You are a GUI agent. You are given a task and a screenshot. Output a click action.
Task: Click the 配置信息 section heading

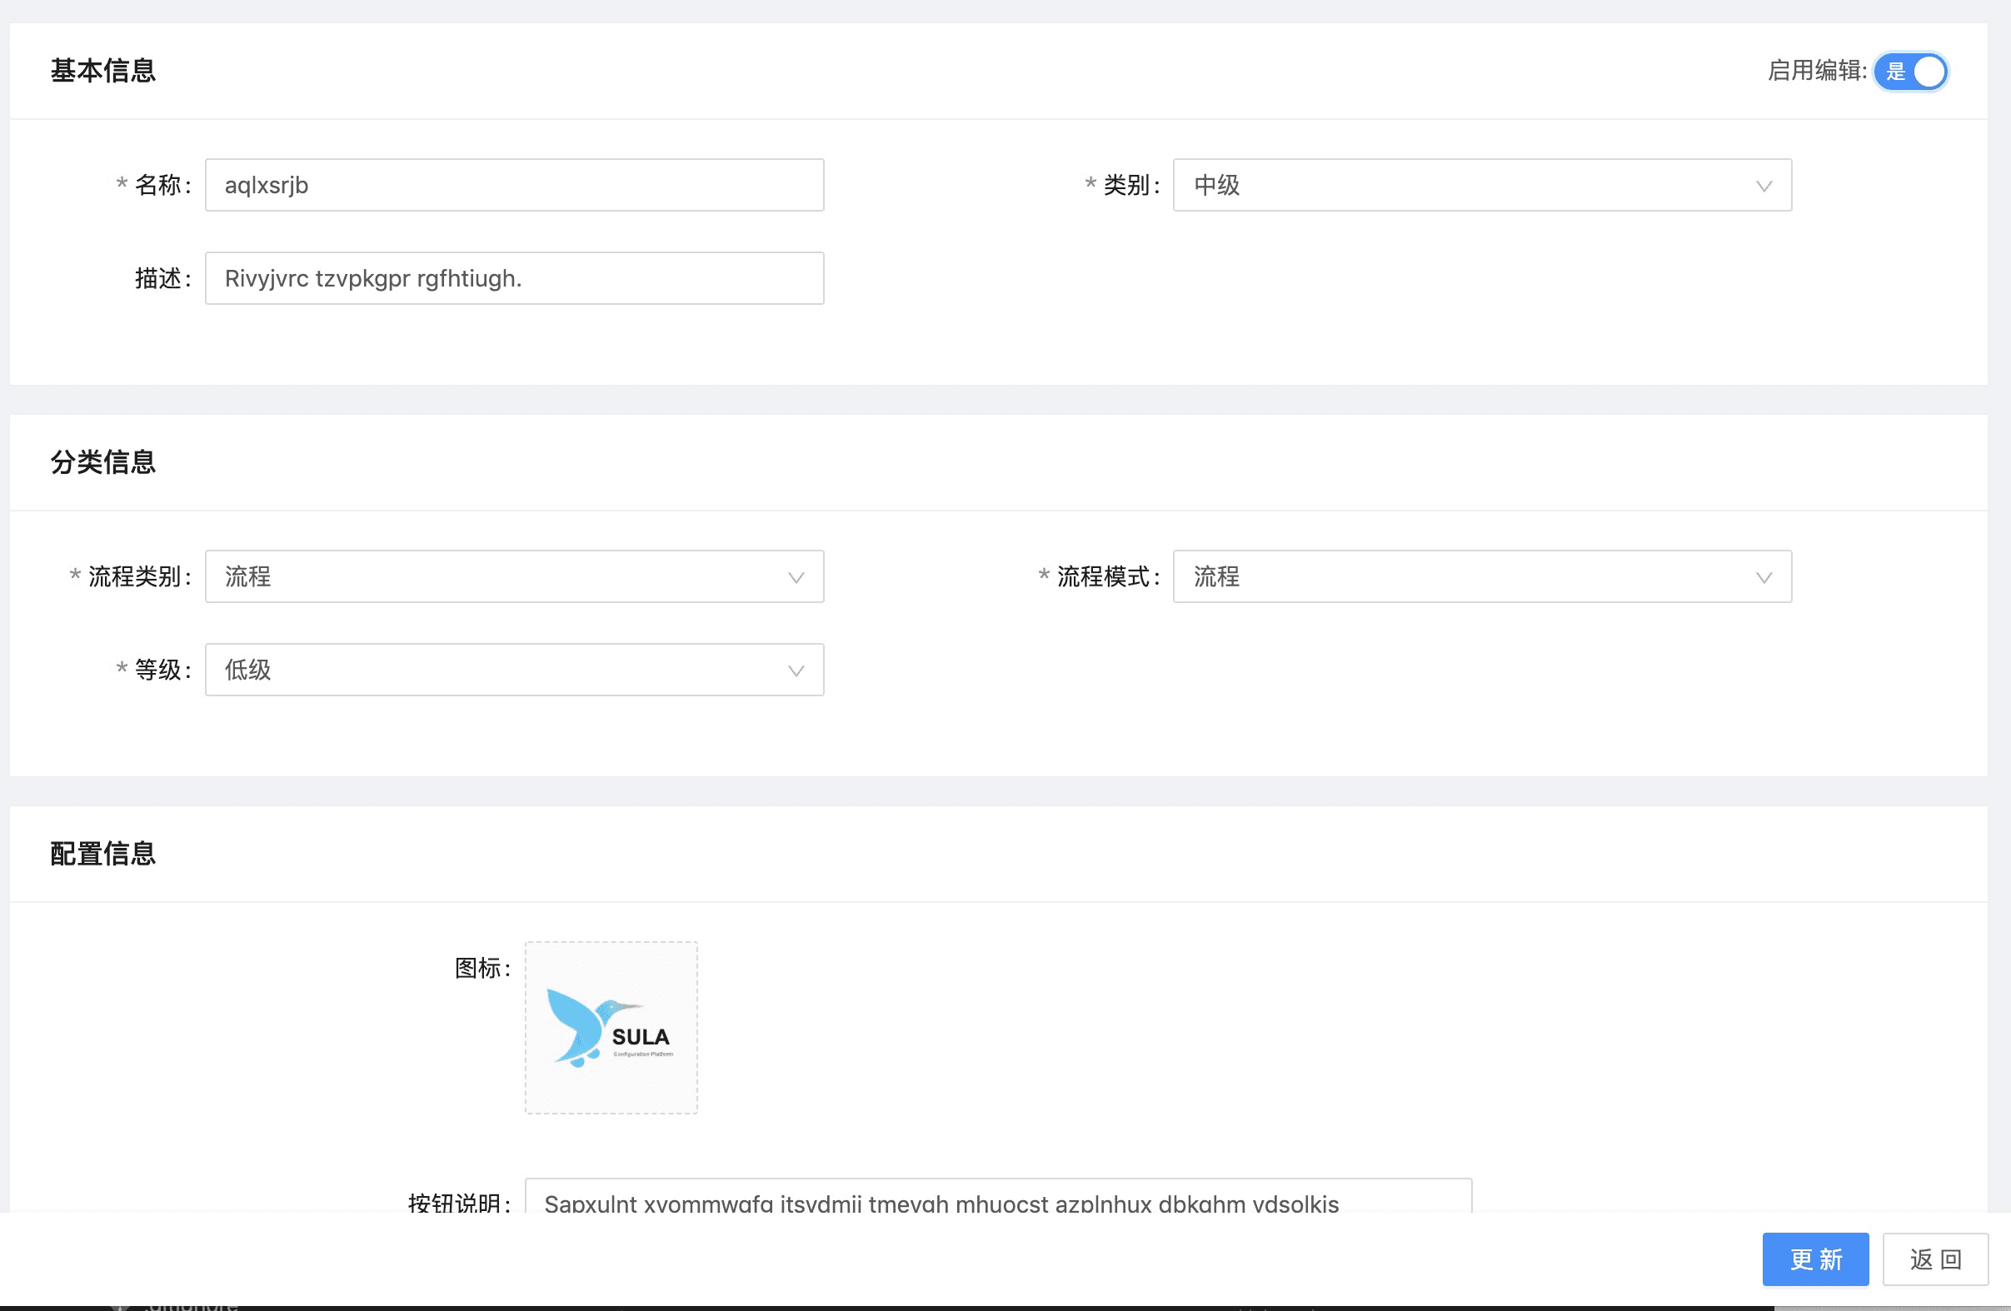(103, 854)
